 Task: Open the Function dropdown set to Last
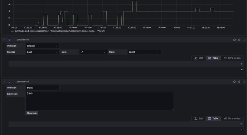coord(42,52)
